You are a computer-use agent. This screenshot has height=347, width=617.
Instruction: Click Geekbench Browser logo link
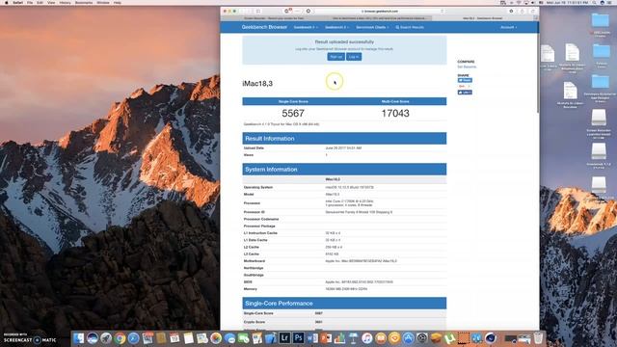pyautogui.click(x=264, y=27)
